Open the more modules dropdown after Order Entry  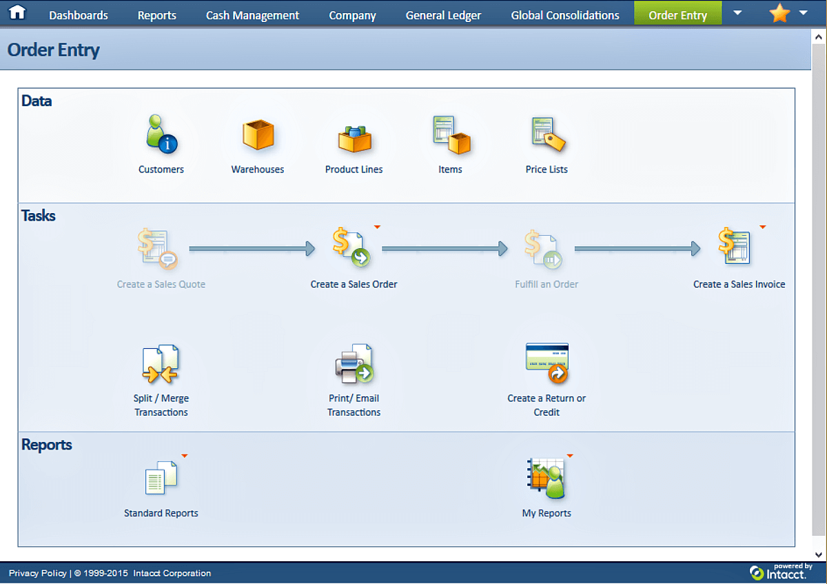(x=737, y=12)
